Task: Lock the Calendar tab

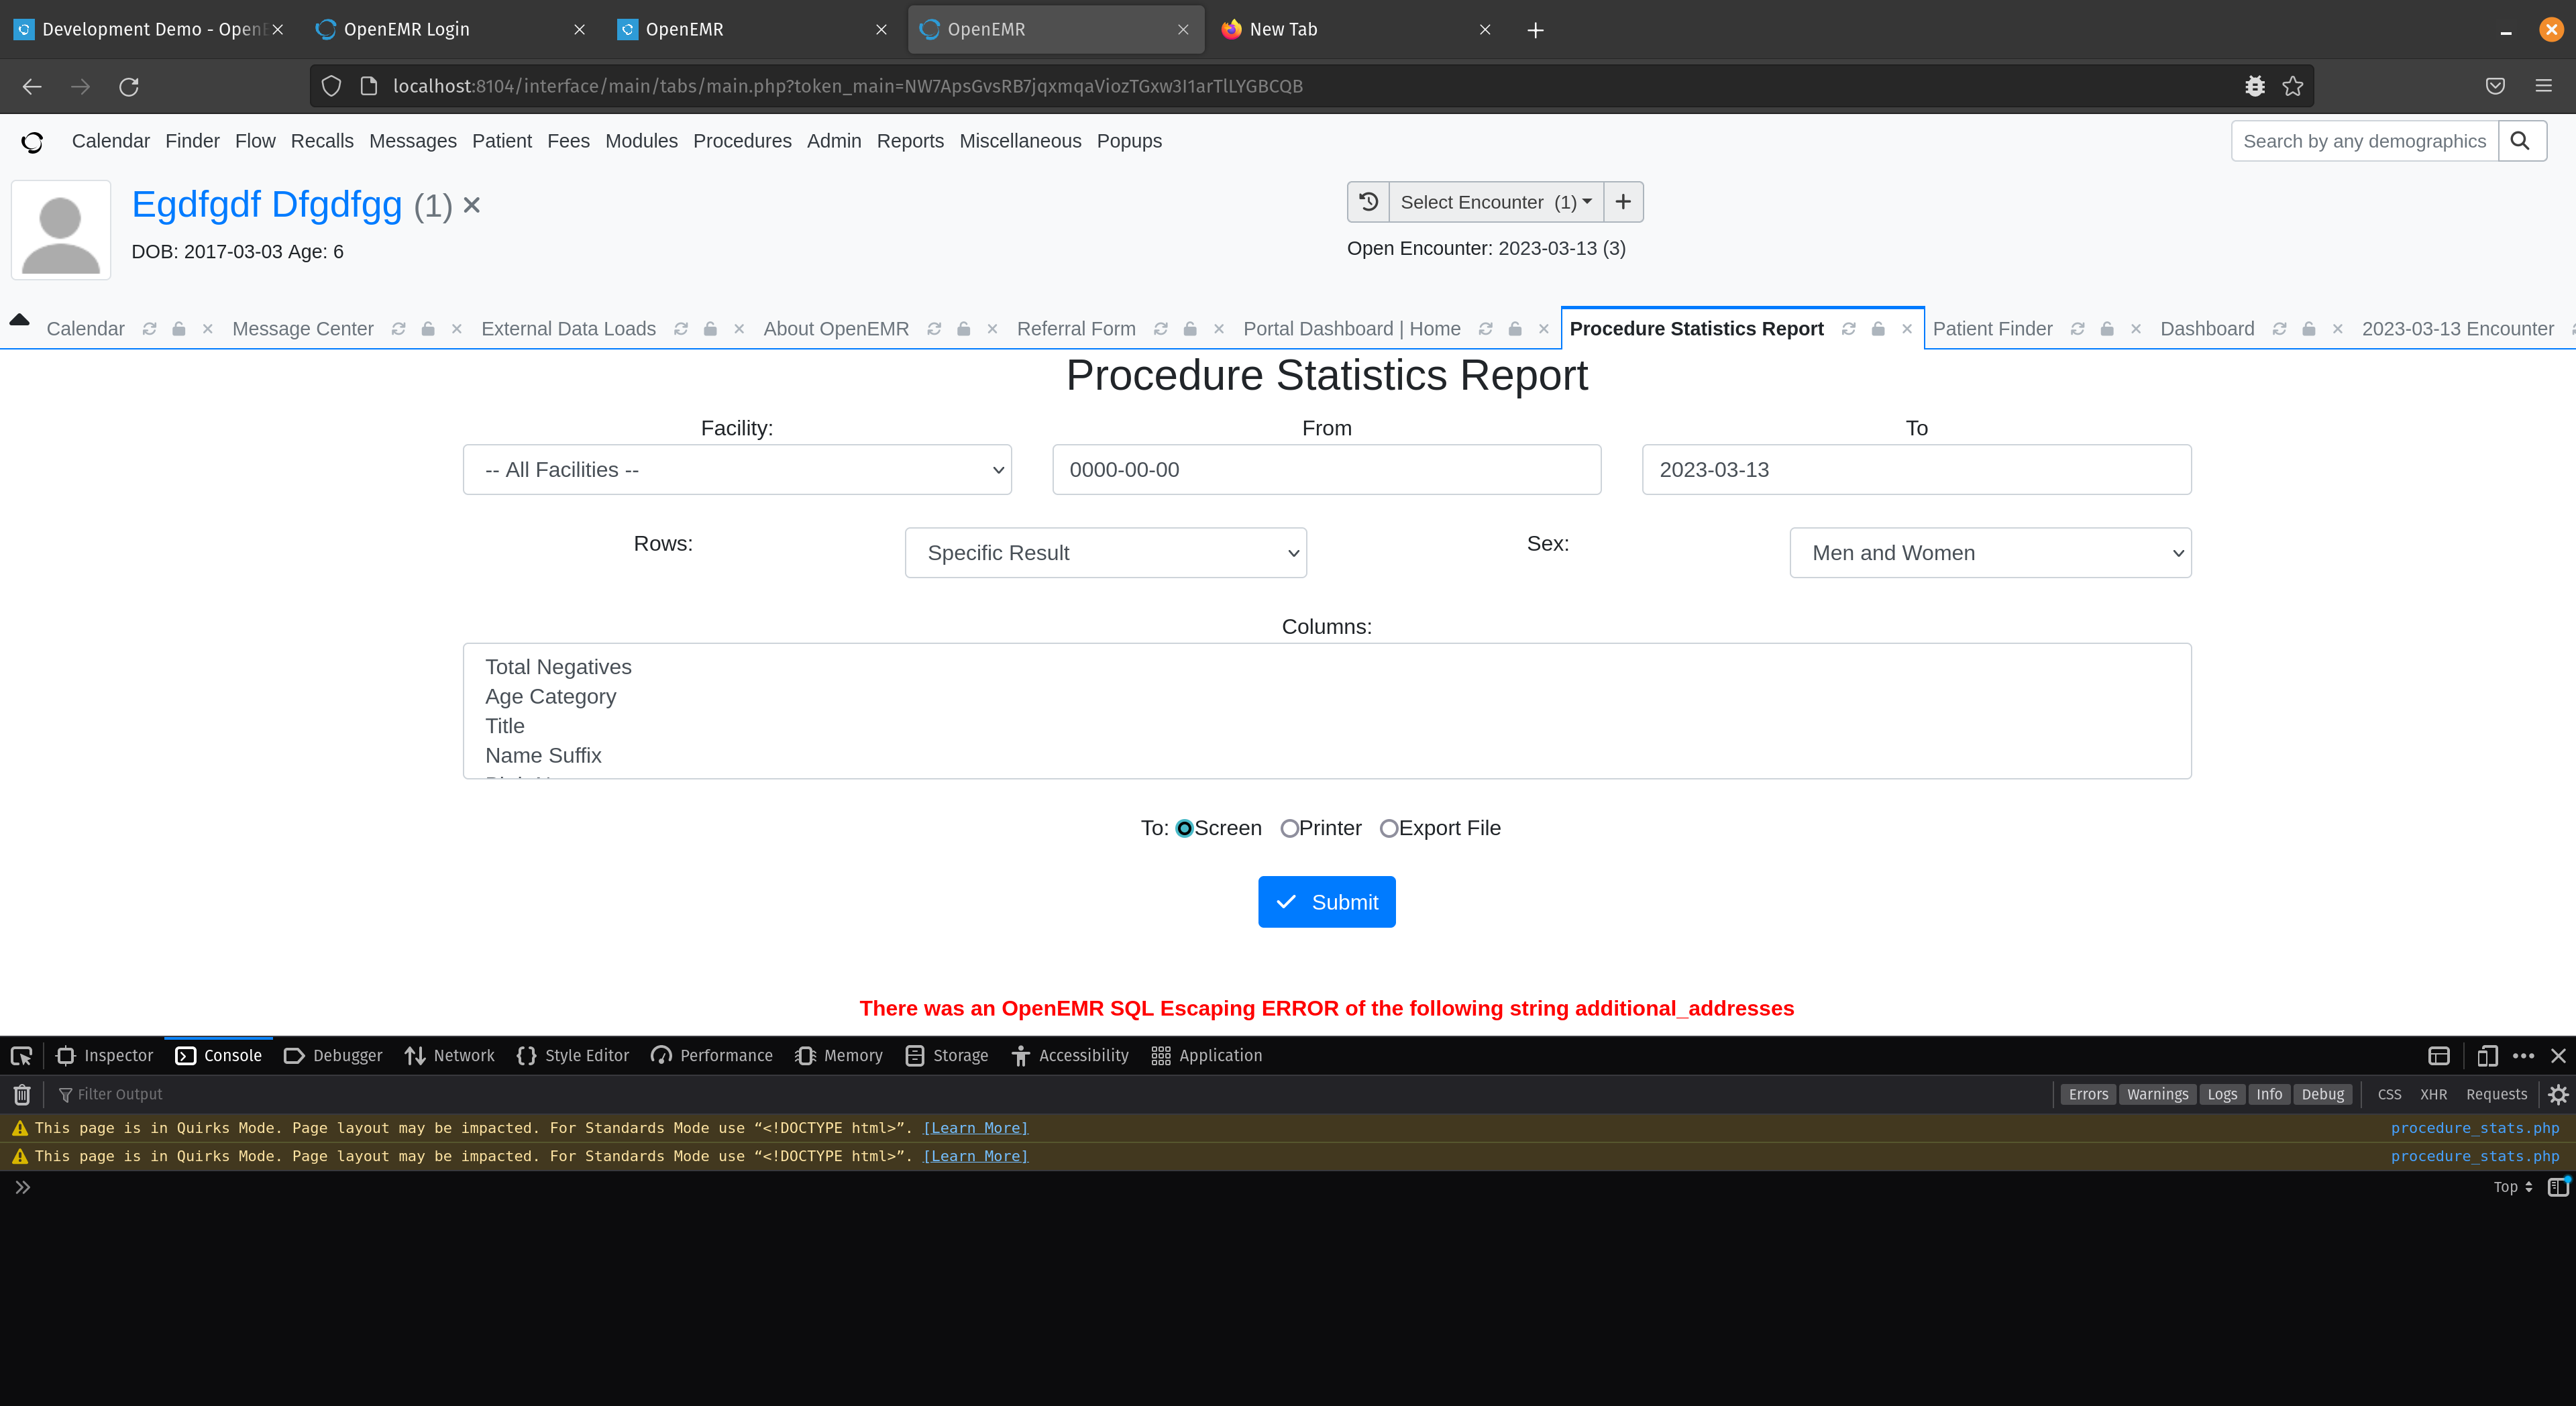Action: click(179, 329)
